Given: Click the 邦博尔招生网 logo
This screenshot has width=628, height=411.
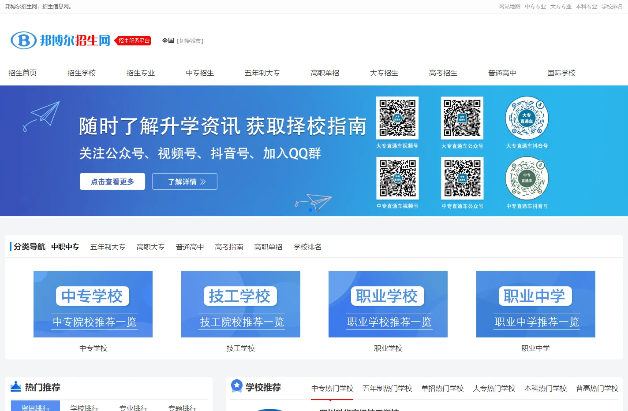Looking at the screenshot, I should click(x=60, y=40).
